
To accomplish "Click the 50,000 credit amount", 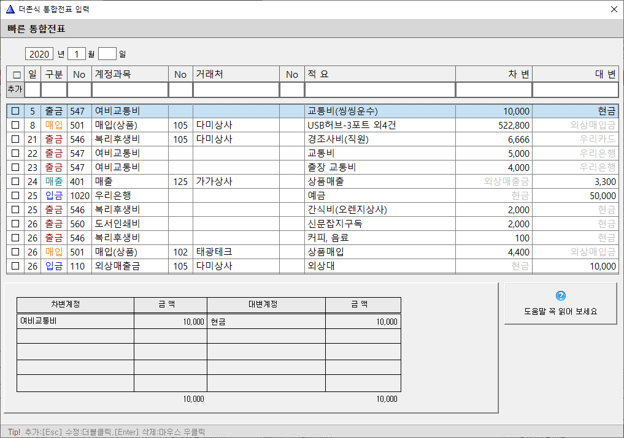I will click(x=576, y=195).
